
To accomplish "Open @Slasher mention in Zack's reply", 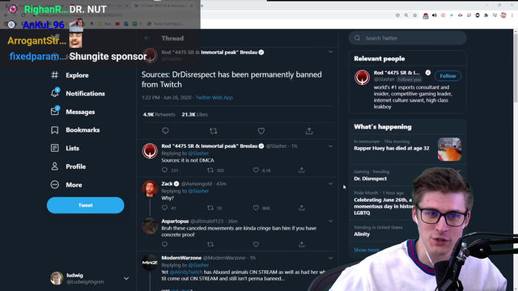I will click(x=198, y=191).
